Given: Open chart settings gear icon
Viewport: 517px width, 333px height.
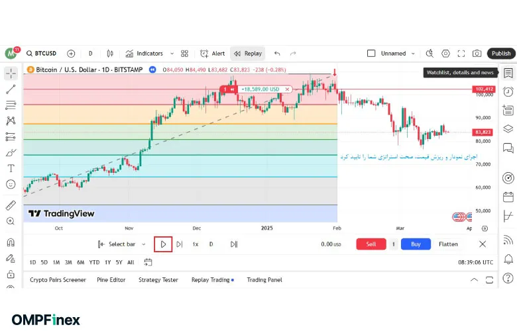Looking at the screenshot, I should point(445,54).
